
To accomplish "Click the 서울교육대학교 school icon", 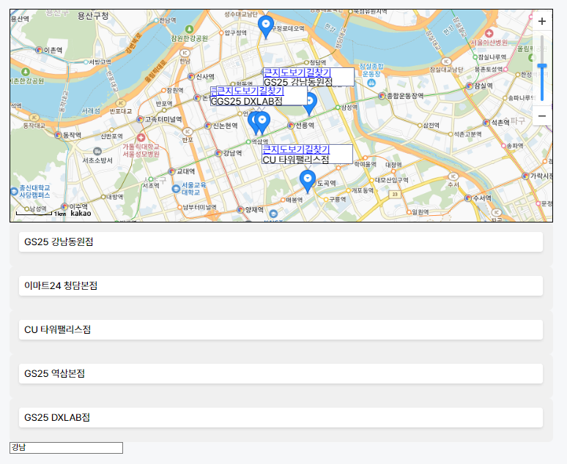I will [176, 189].
